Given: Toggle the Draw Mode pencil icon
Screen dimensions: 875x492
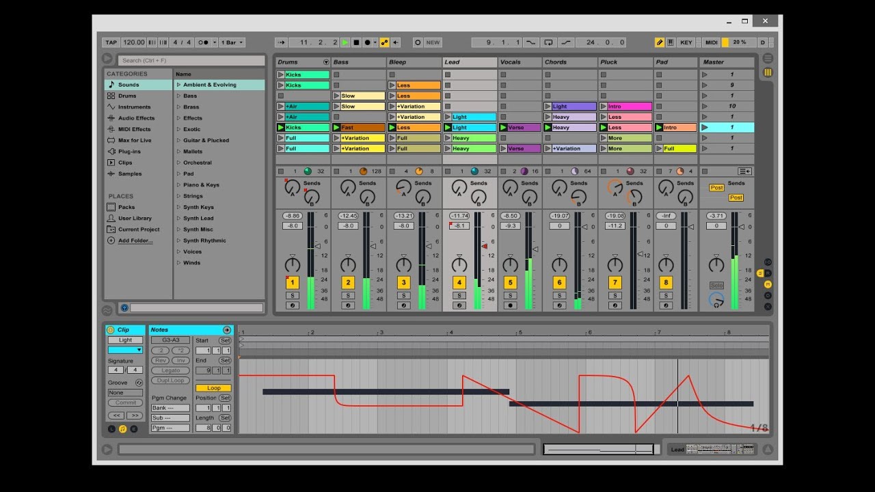Looking at the screenshot, I should tap(659, 42).
